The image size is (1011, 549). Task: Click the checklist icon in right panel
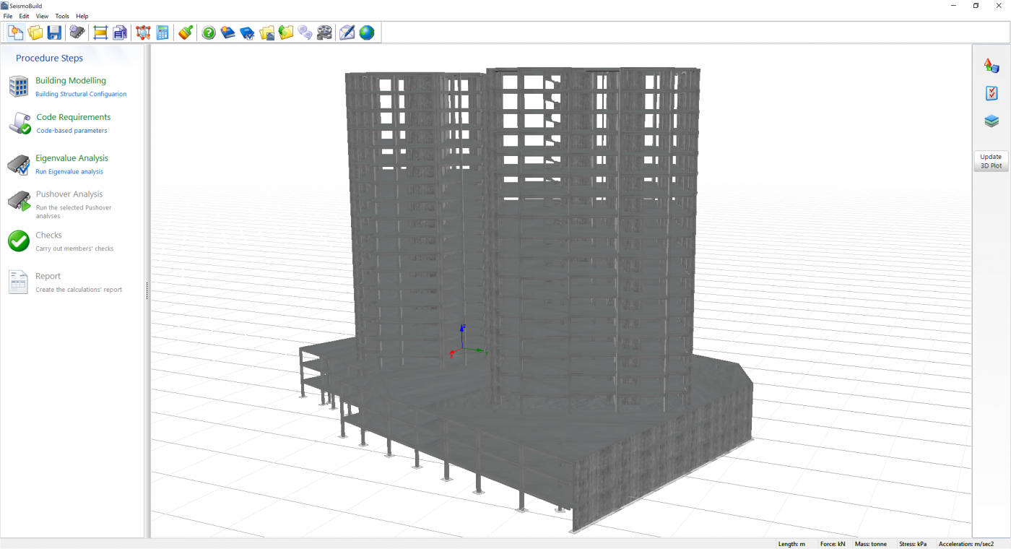click(992, 93)
